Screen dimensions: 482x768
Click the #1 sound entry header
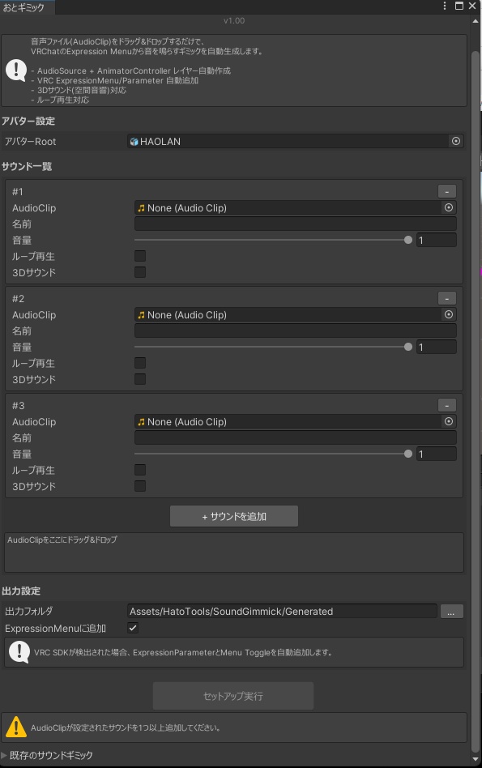[x=18, y=191]
